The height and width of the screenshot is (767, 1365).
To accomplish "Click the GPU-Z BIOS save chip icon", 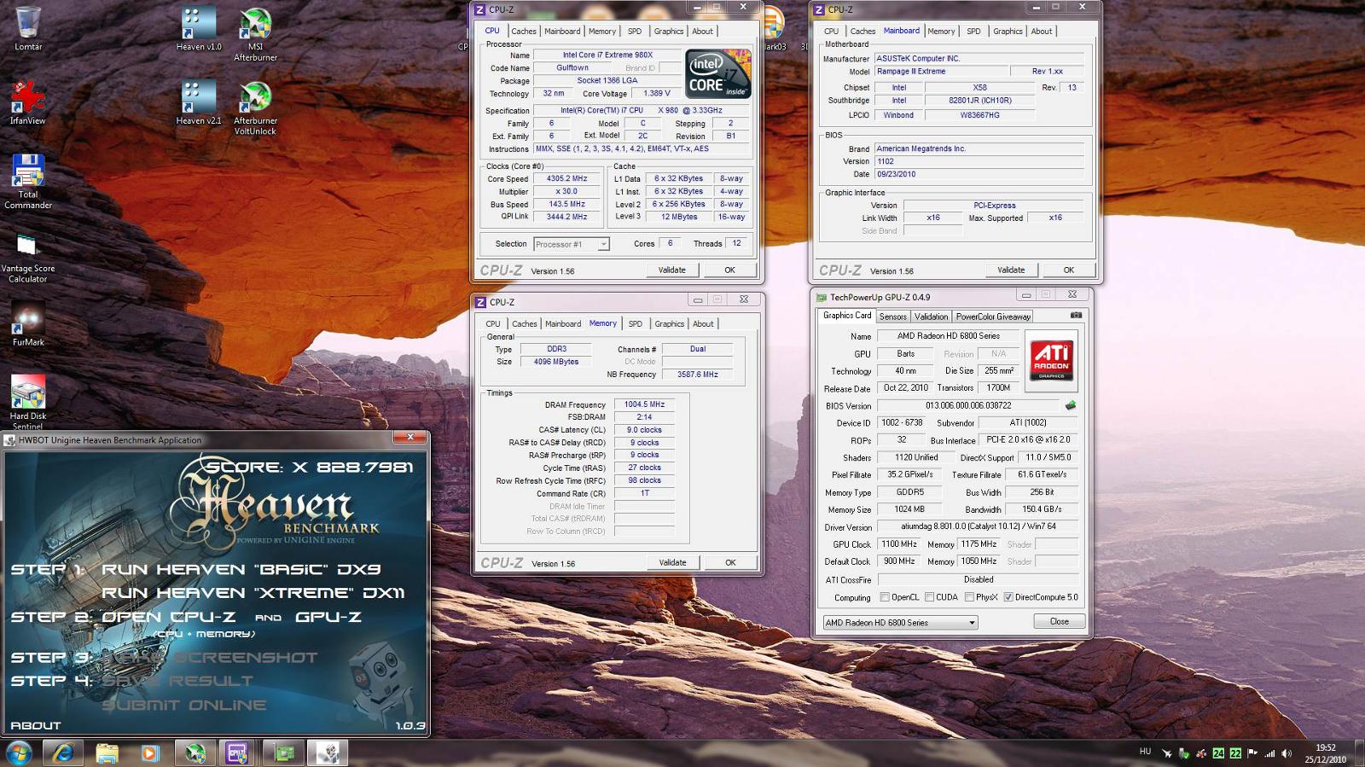I will (1071, 405).
